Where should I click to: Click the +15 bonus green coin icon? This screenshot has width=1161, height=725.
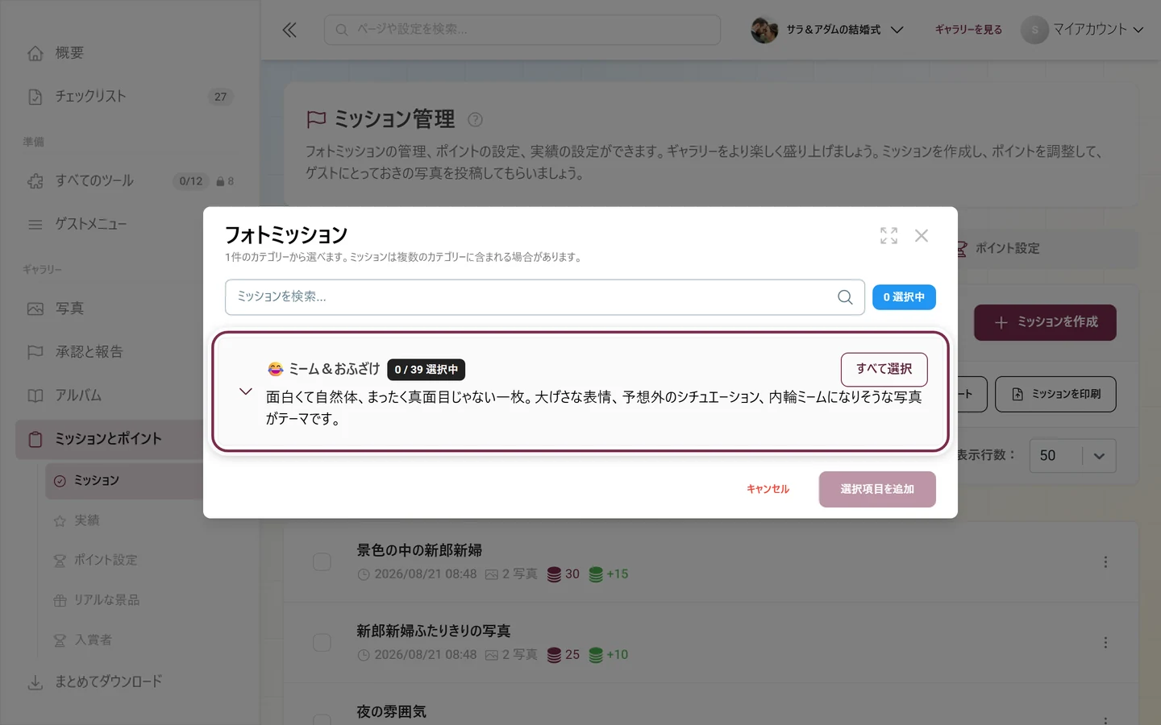(x=596, y=574)
